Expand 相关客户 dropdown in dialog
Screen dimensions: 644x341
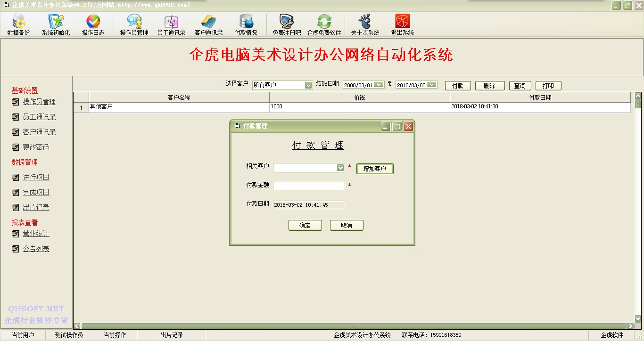click(340, 168)
